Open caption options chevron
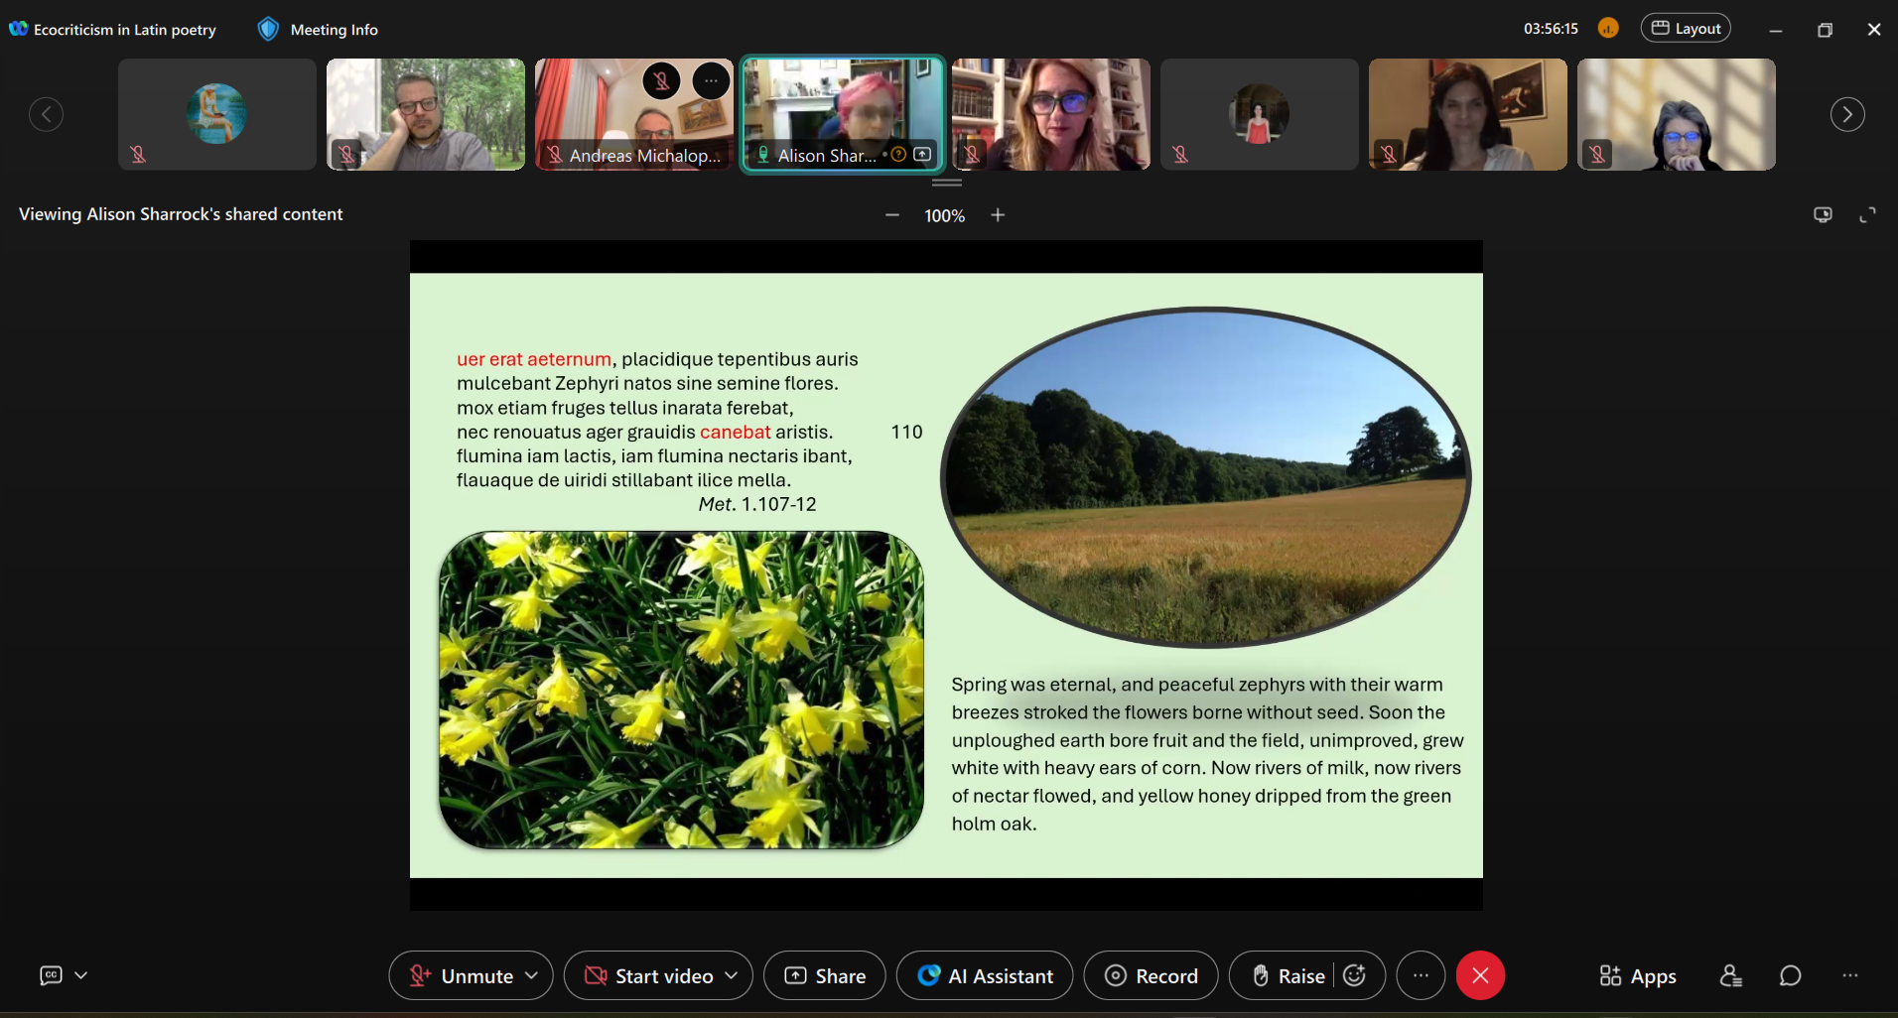Image resolution: width=1898 pixels, height=1018 pixels. 81,975
